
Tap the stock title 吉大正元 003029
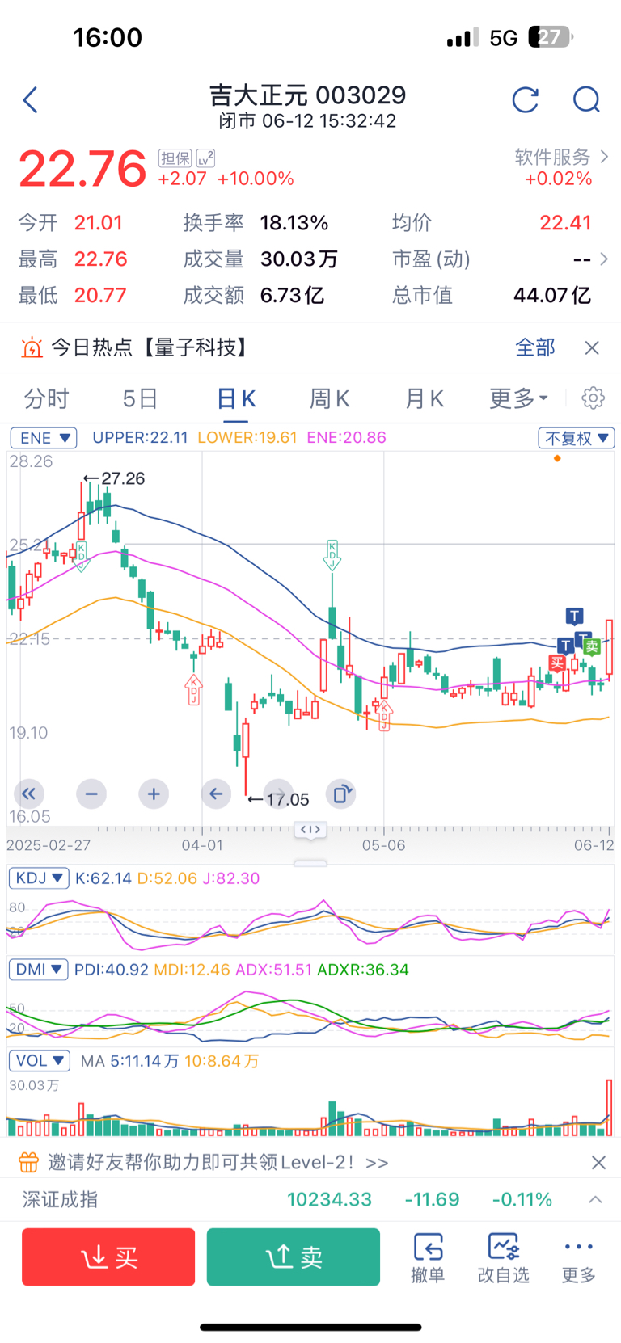[x=308, y=95]
